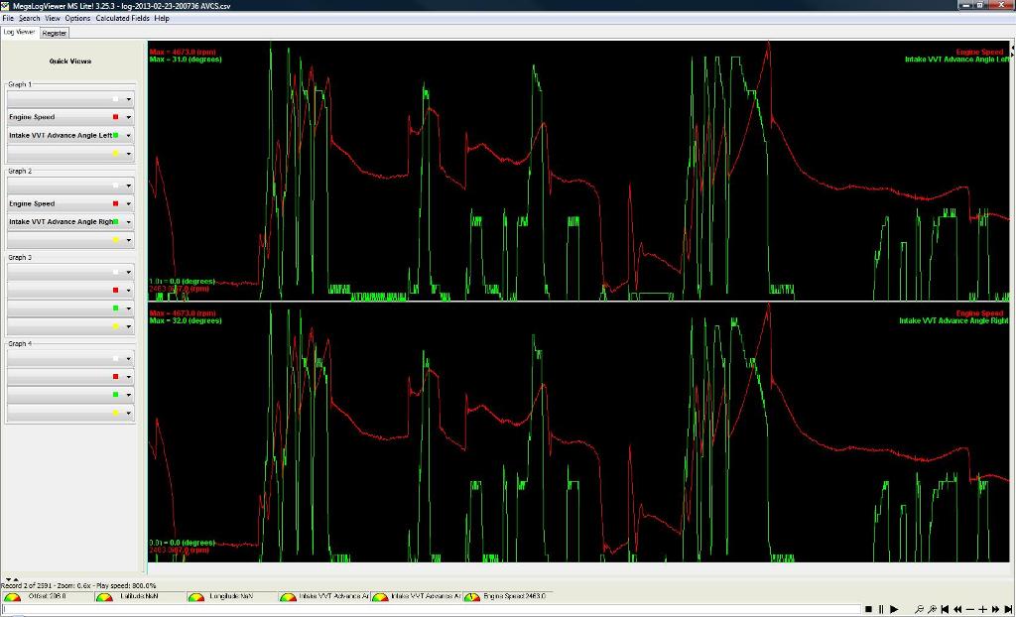The width and height of the screenshot is (1016, 617).
Task: Click the zoom in magnifier icon
Action: (933, 609)
